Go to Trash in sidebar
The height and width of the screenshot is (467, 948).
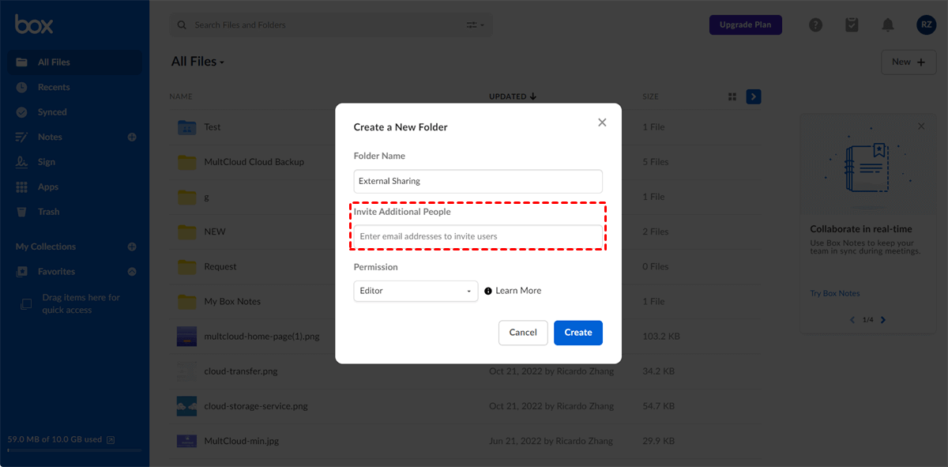[49, 212]
